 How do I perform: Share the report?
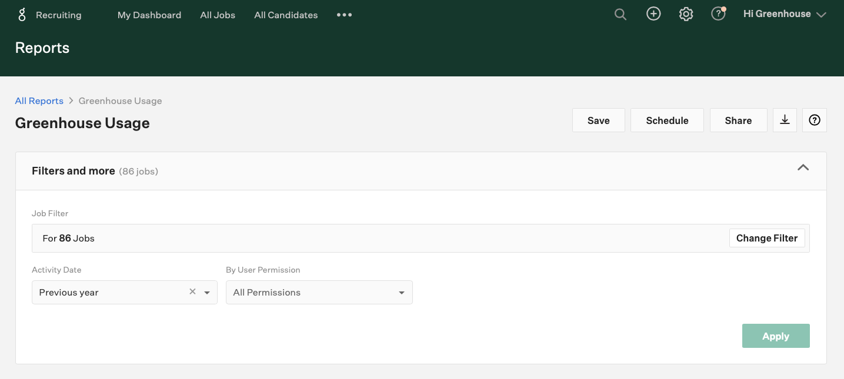pyautogui.click(x=738, y=120)
